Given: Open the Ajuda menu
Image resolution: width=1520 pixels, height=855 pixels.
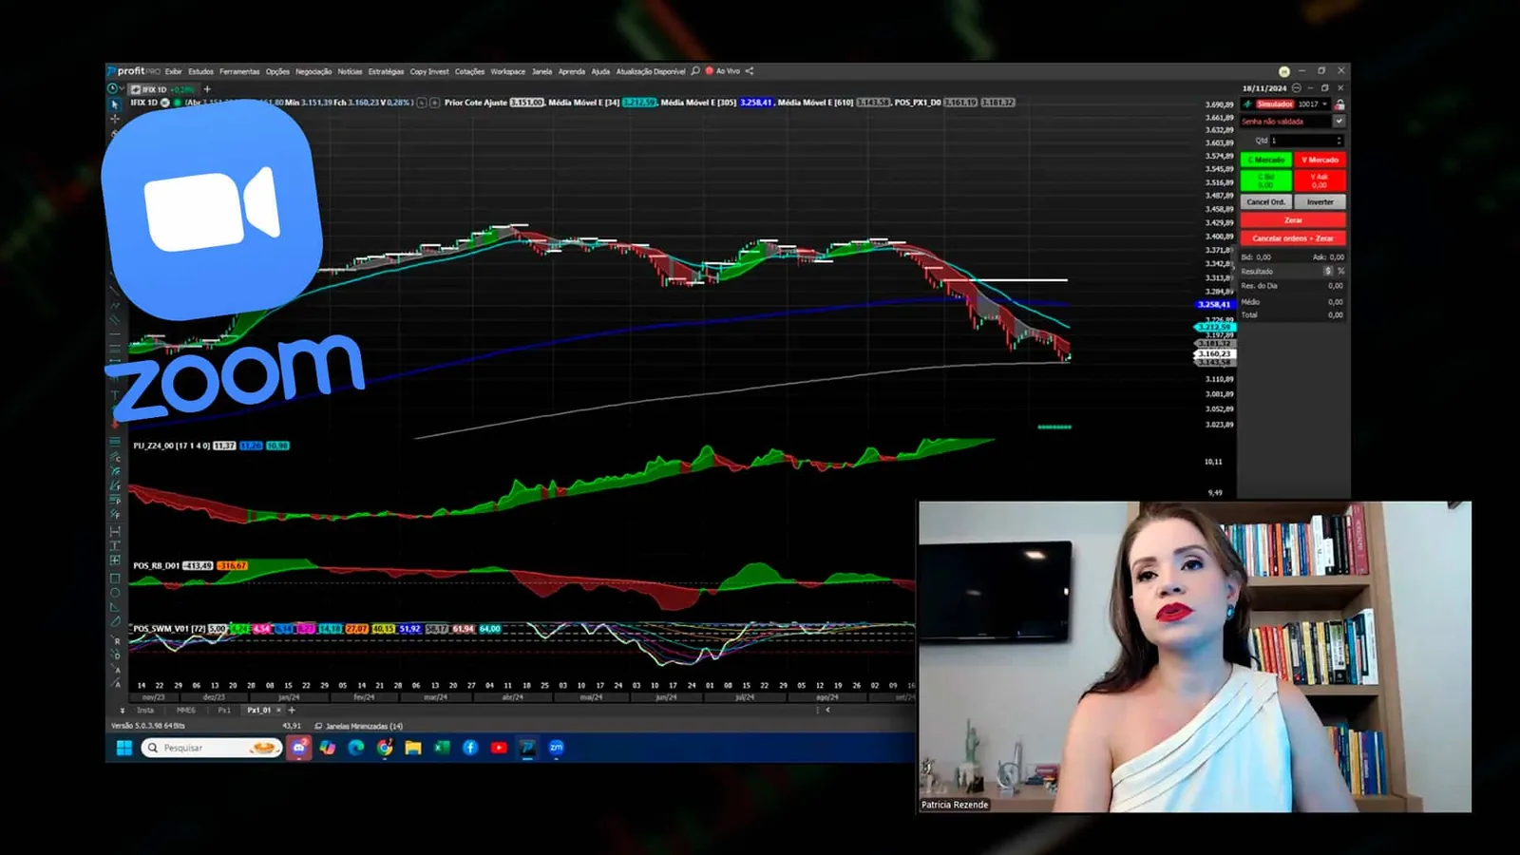Looking at the screenshot, I should click(600, 71).
